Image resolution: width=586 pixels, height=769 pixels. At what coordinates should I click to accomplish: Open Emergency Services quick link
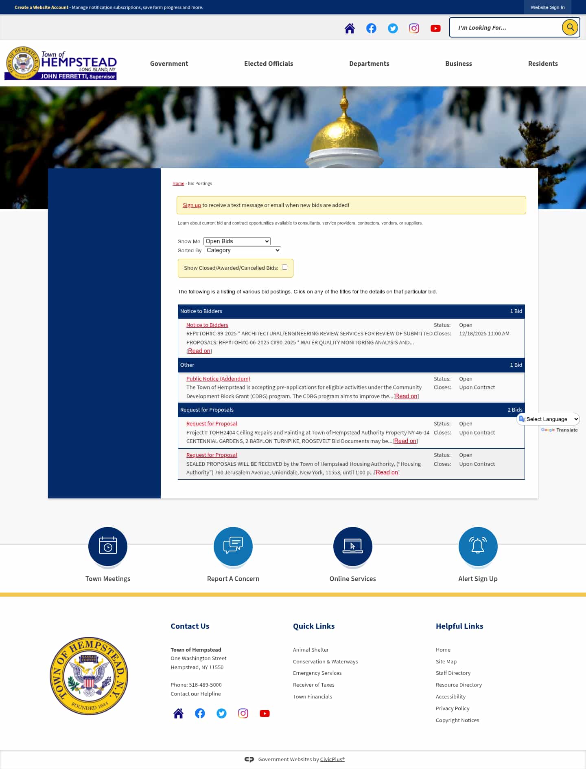click(x=317, y=673)
